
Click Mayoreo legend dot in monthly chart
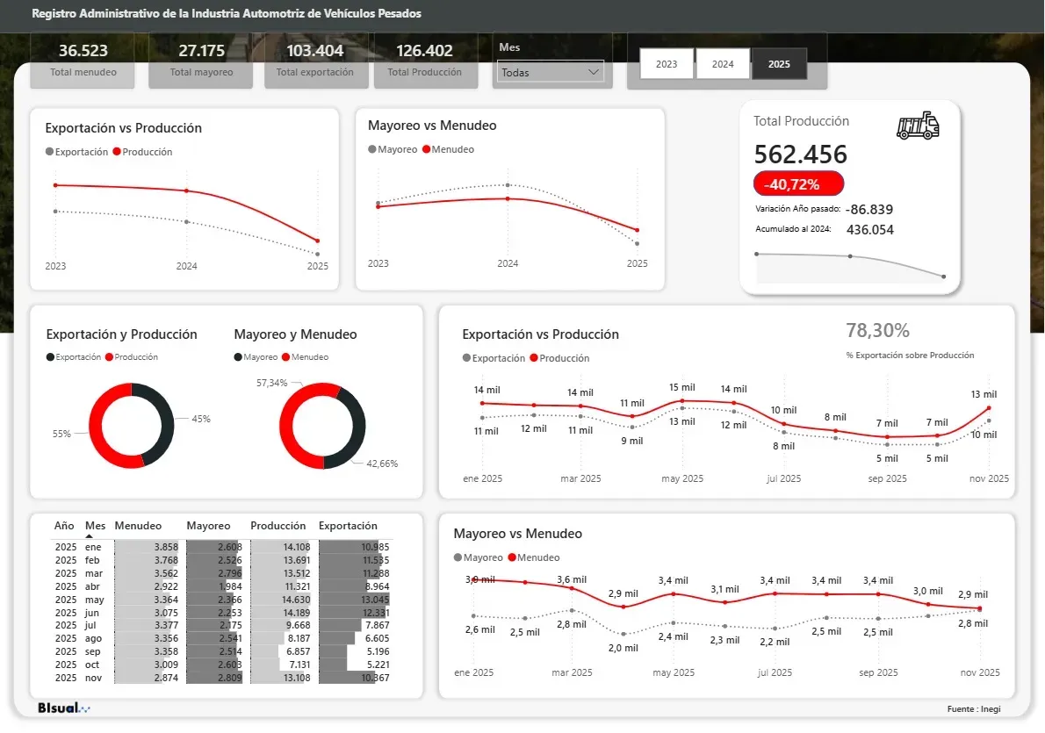(458, 557)
